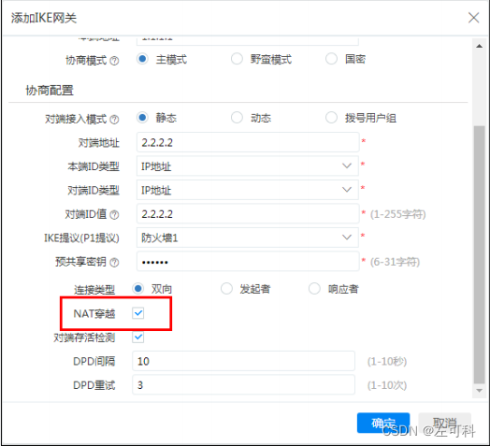Click the vertical scrollbar thumb
The image size is (490, 446).
click(x=479, y=254)
